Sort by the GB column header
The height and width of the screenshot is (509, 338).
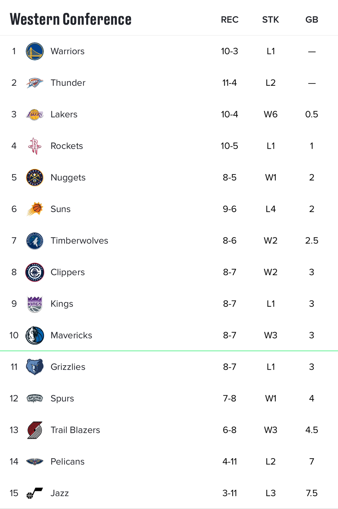[312, 20]
